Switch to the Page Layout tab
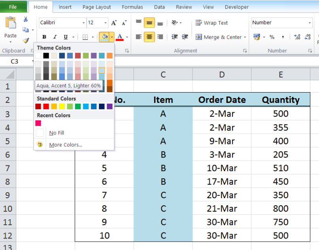This screenshot has height=250, width=319. [x=96, y=7]
